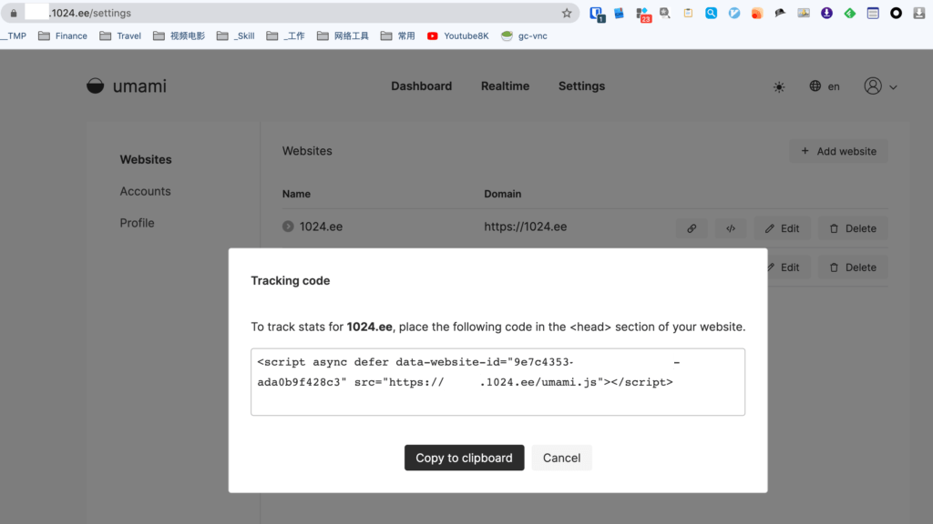This screenshot has height=524, width=933.
Task: Edit the website listed below 1024.ee
Action: 789,267
